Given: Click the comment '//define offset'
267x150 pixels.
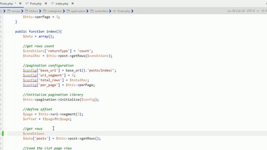Looking at the screenshot, I should [x=38, y=109].
